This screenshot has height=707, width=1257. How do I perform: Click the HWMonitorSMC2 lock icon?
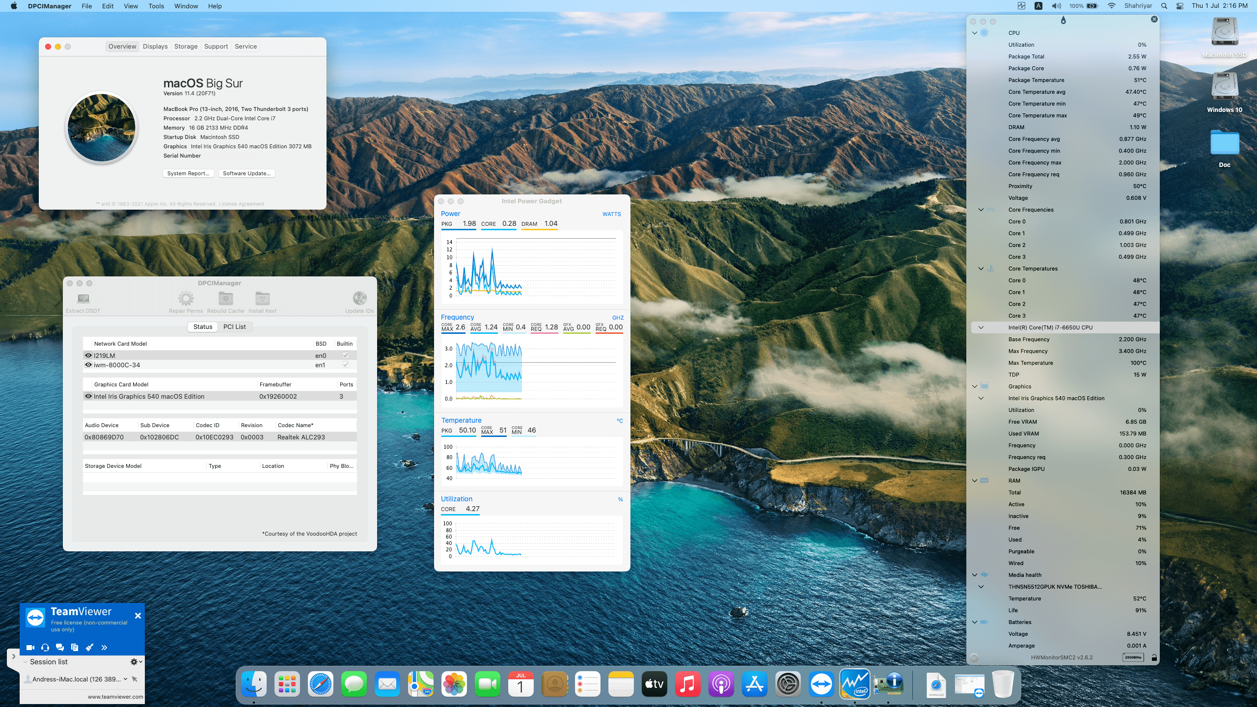point(1154,657)
